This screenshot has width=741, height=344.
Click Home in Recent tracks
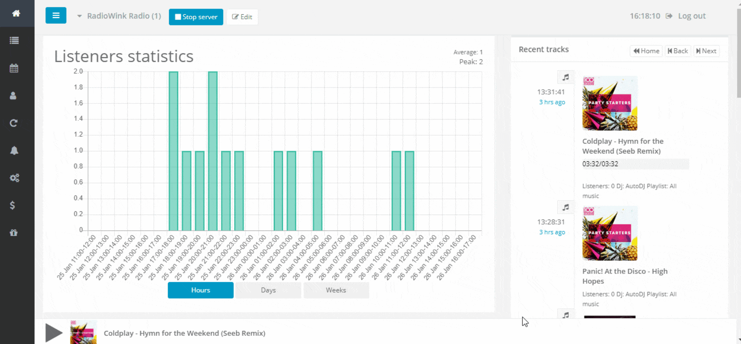(x=646, y=51)
